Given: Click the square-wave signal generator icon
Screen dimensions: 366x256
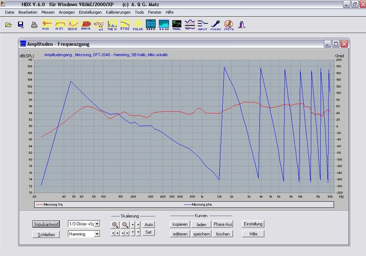Looking at the screenshot, I should click(151, 25).
